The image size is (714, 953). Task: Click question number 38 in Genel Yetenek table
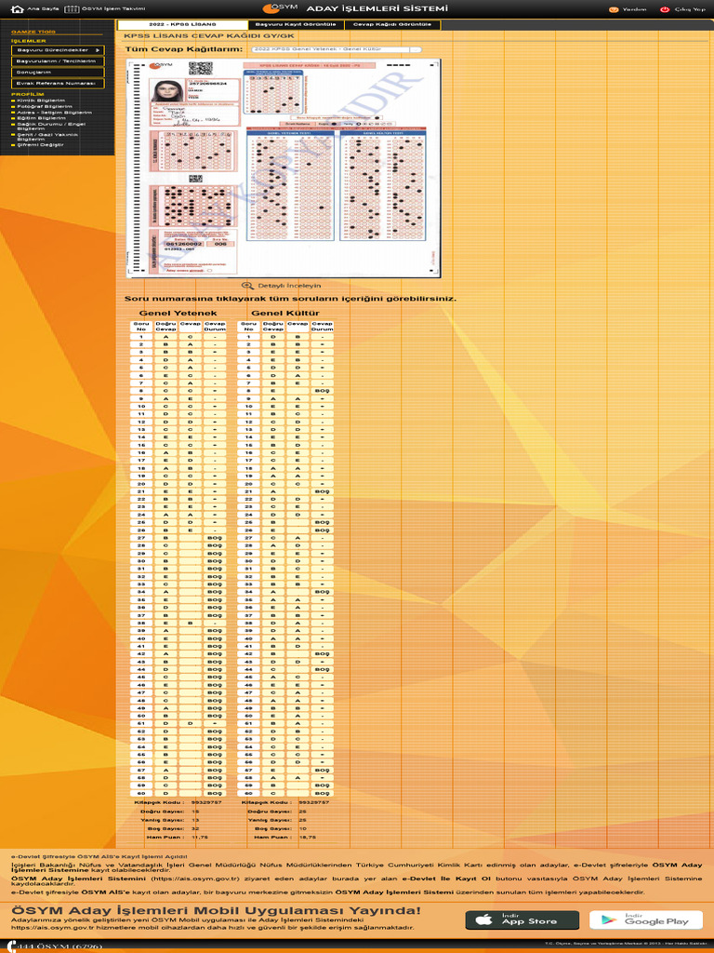(x=141, y=623)
